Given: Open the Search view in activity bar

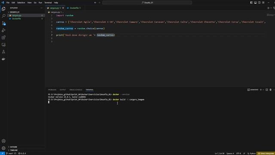Looking at the screenshot, I should (x=3, y=16).
